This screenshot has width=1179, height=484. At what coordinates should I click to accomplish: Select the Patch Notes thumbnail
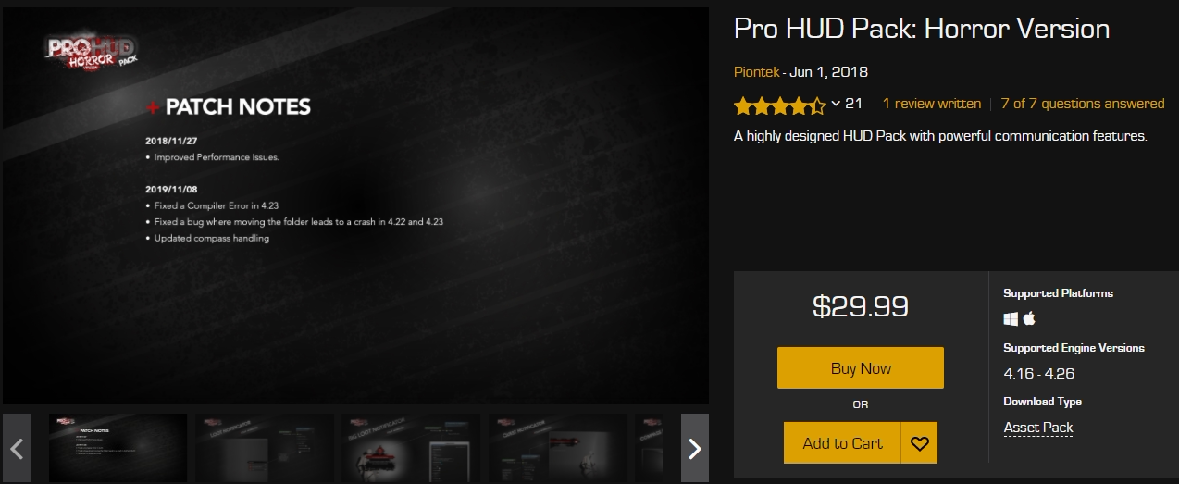[x=118, y=448]
